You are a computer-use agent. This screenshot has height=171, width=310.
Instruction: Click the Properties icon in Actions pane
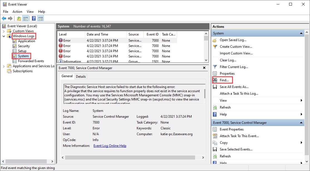pos(214,73)
